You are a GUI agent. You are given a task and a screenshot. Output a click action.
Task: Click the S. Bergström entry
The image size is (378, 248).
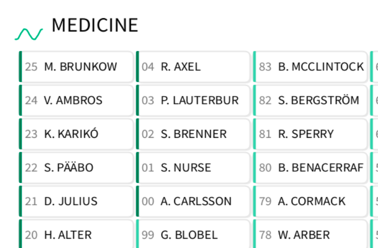pos(311,100)
